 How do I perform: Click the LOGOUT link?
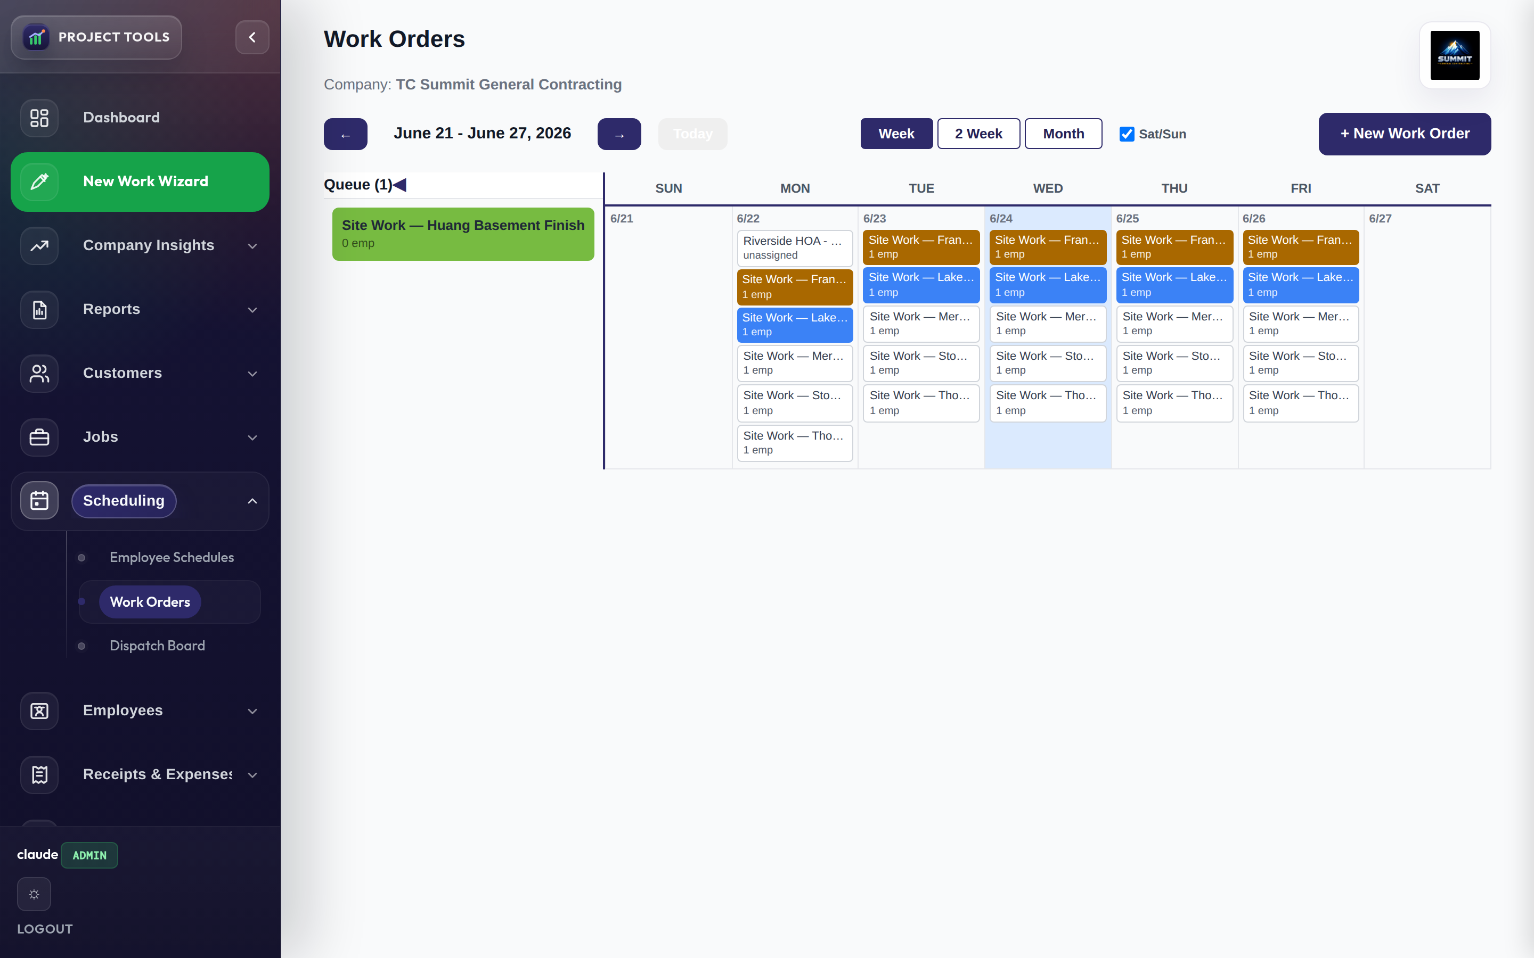[x=45, y=929]
